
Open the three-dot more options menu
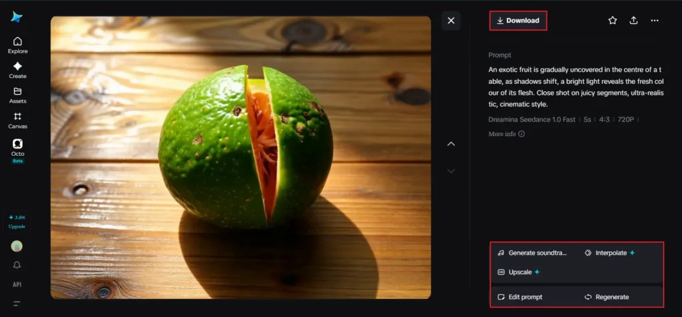click(x=655, y=21)
